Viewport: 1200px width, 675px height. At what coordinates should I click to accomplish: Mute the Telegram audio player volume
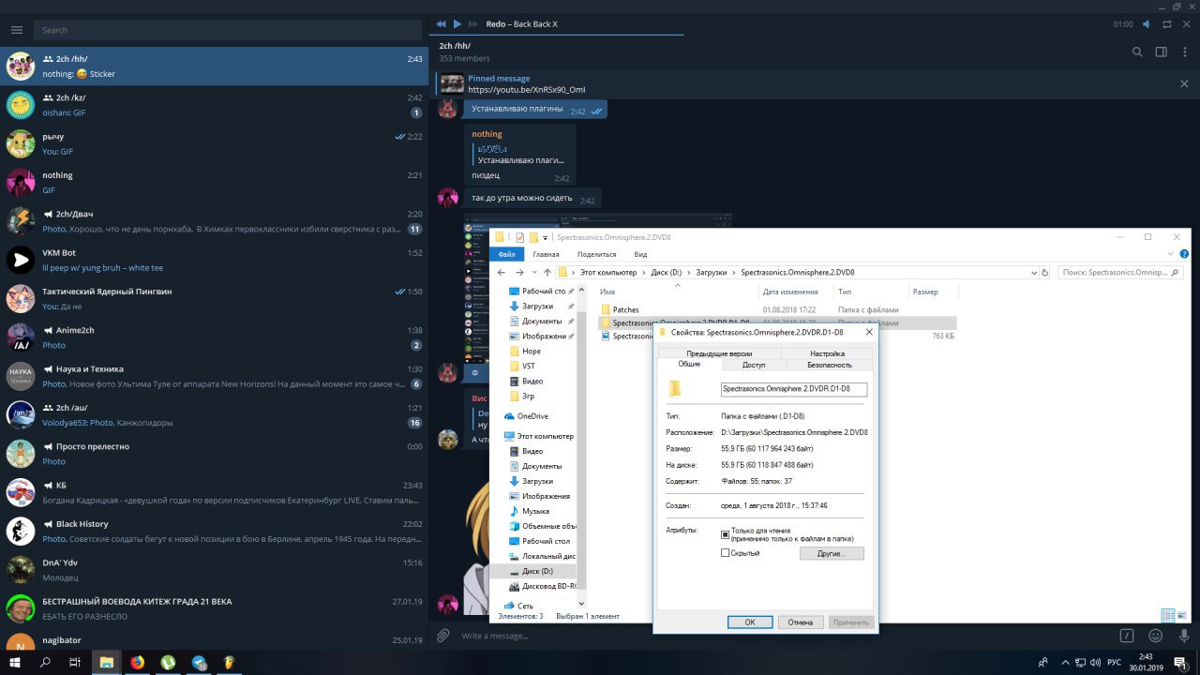point(1147,23)
